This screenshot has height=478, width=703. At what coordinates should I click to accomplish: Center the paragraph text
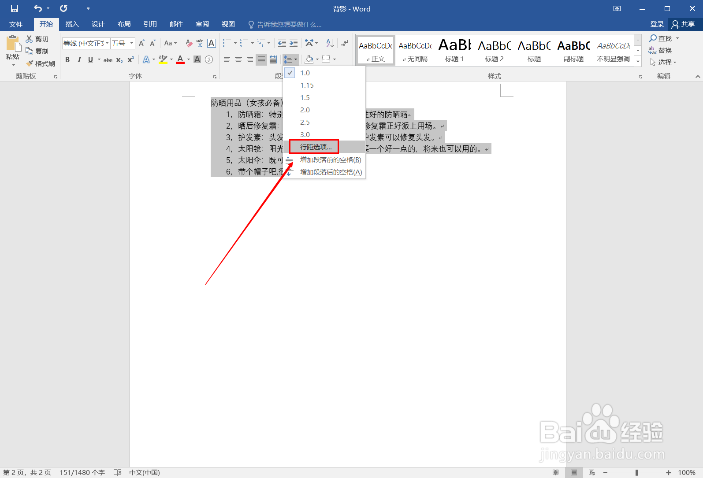pos(238,59)
